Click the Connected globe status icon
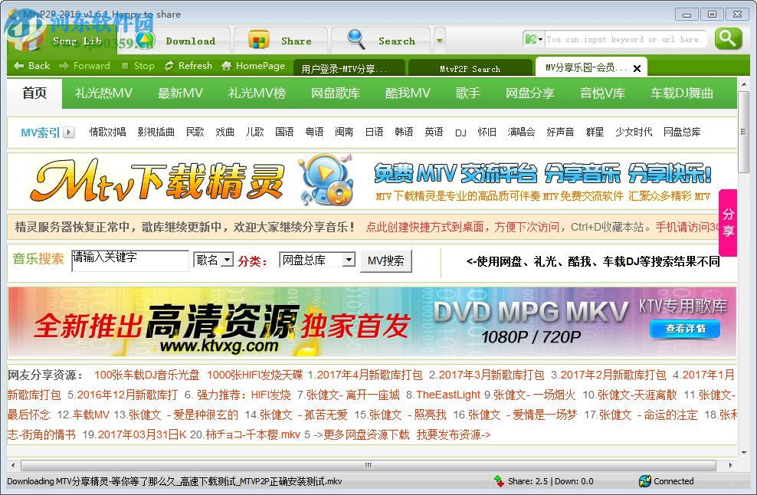Image resolution: width=757 pixels, height=495 pixels. pos(644,481)
